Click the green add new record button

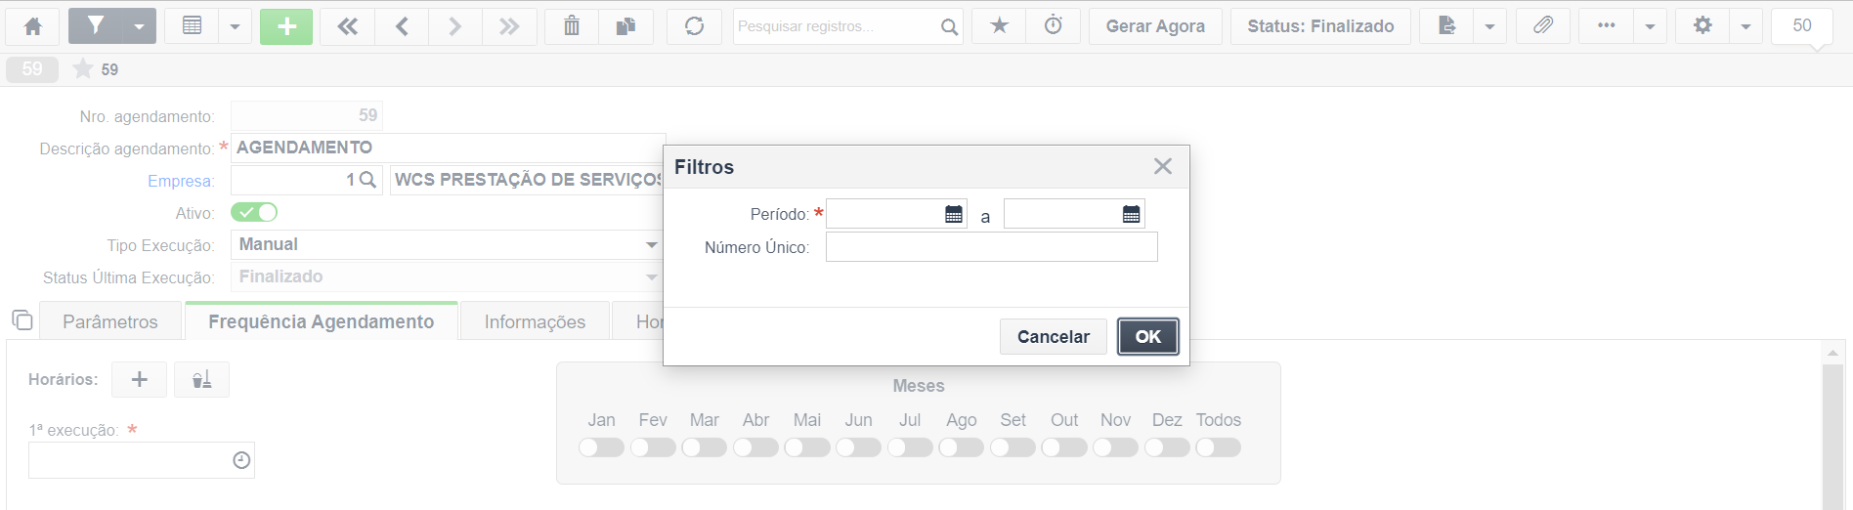point(286,26)
